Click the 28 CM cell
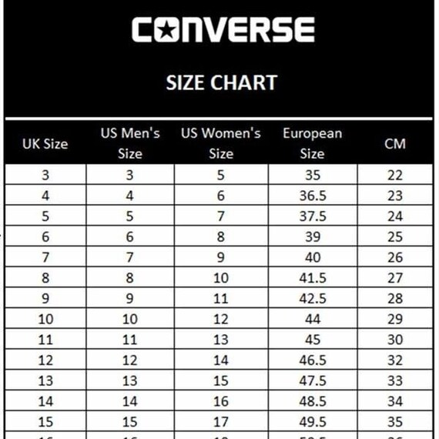The image size is (439, 439). [395, 298]
